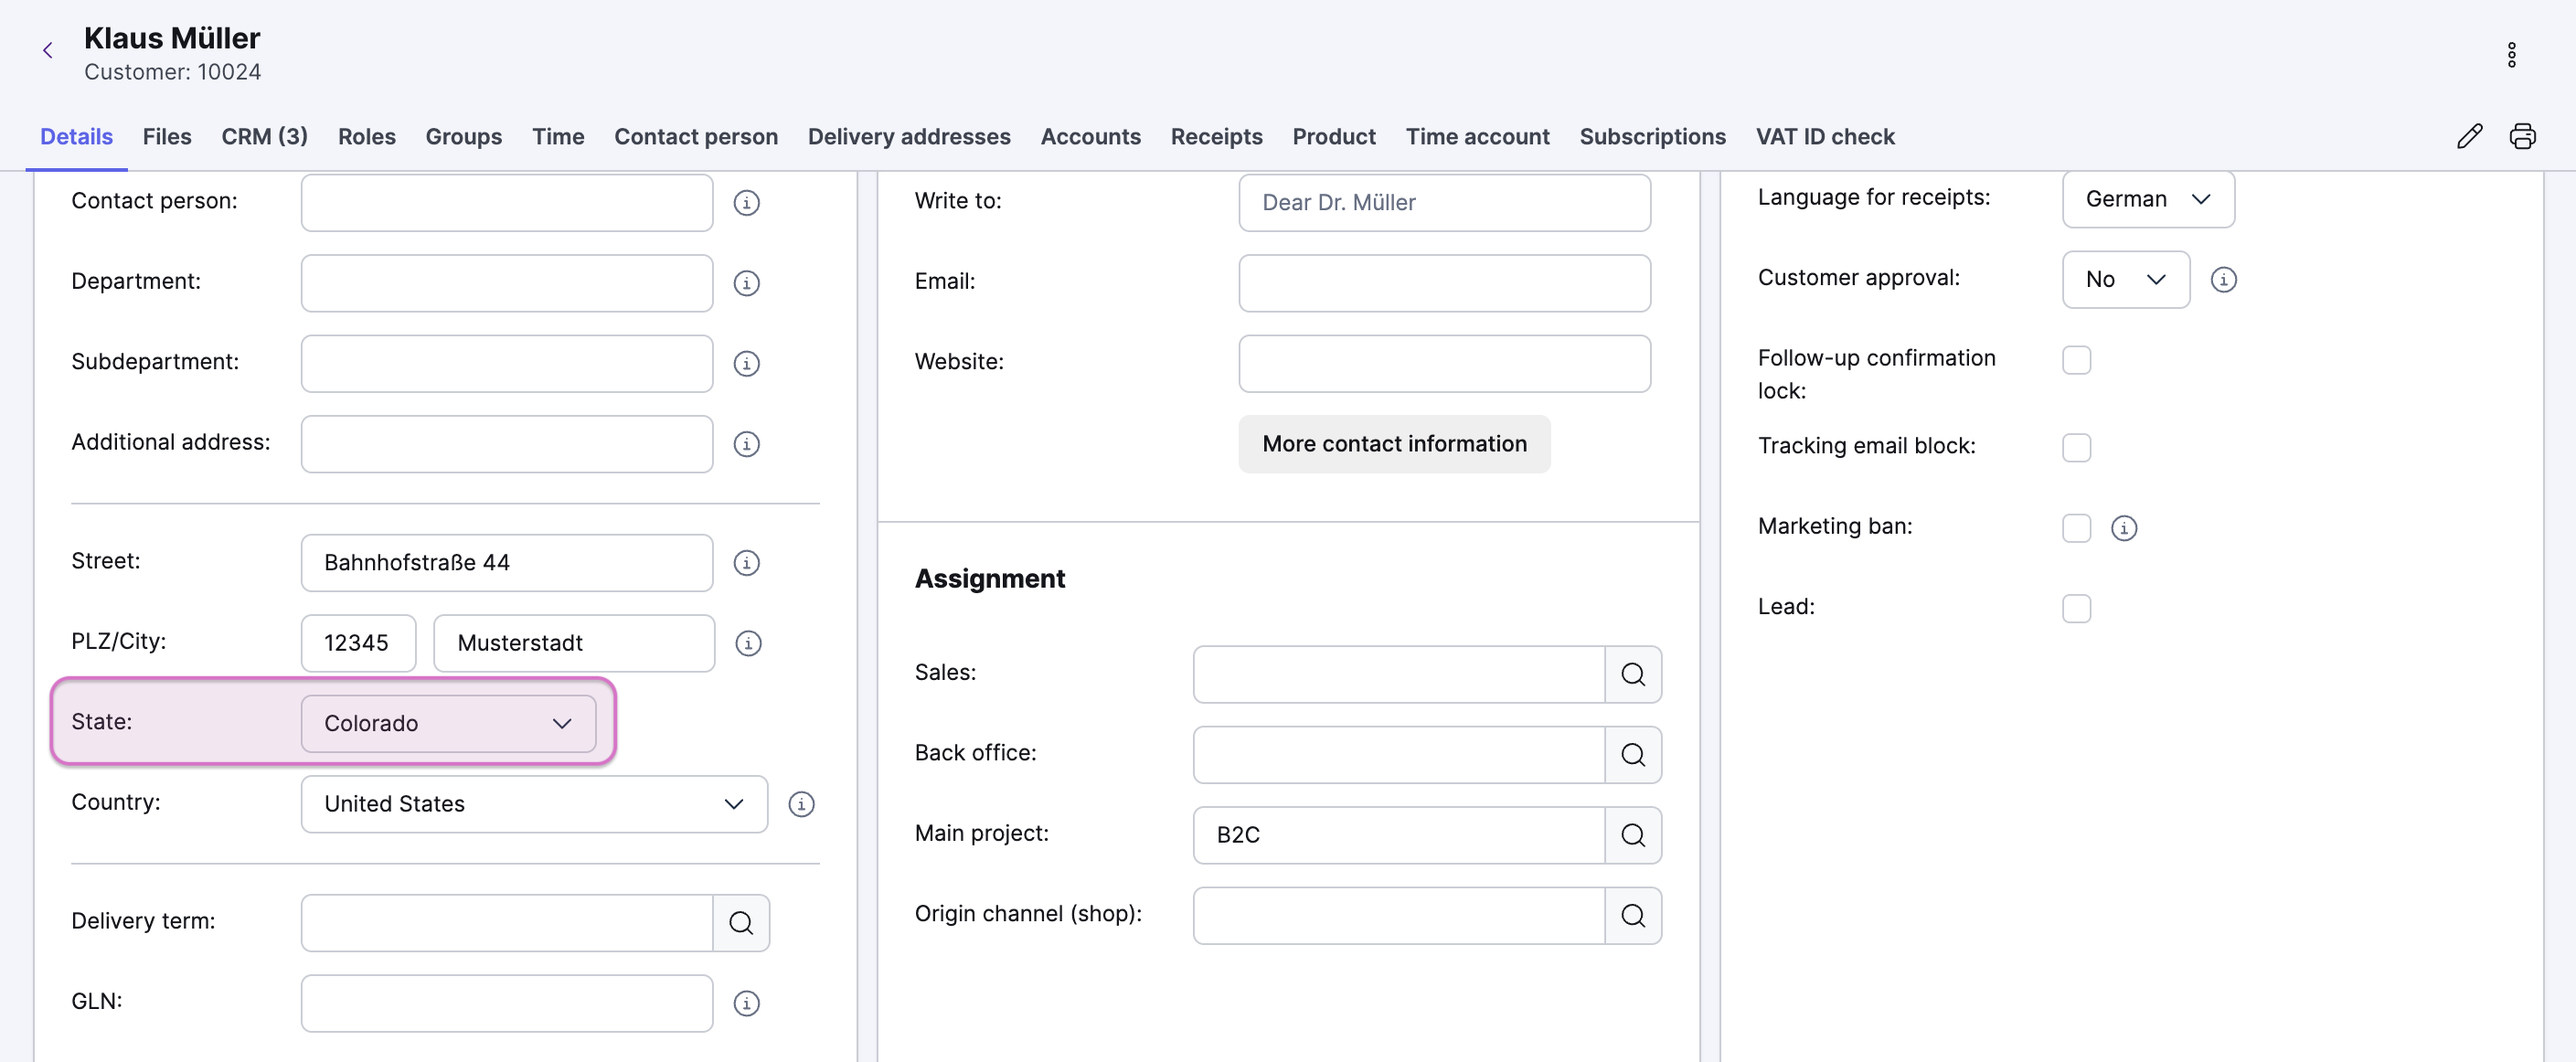The image size is (2576, 1062).
Task: Click the postal code field 12345
Action: tap(358, 643)
